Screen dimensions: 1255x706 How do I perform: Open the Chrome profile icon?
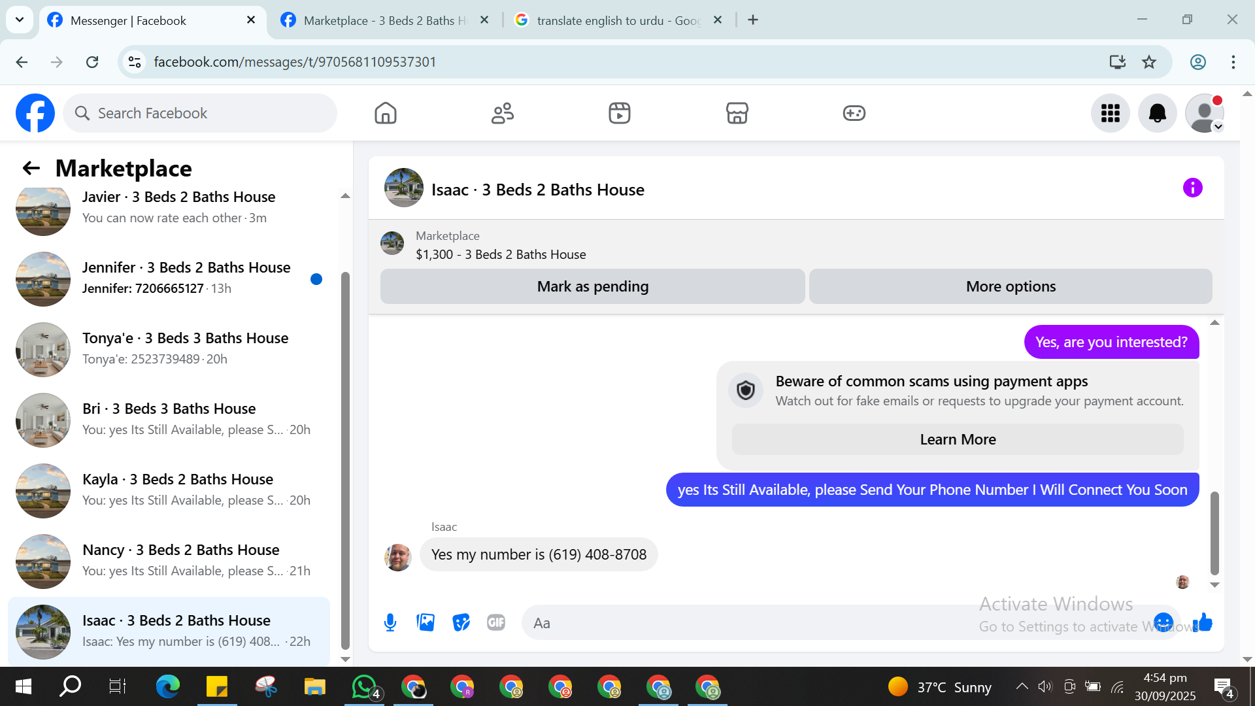(1198, 62)
